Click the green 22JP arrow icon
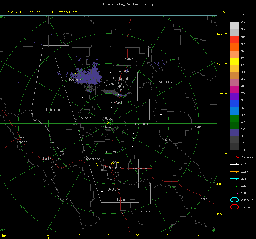Viewport: 256px width, 239px height. [x=234, y=186]
